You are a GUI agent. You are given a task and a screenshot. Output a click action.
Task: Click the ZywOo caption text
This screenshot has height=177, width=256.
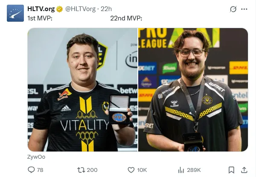[36, 157]
